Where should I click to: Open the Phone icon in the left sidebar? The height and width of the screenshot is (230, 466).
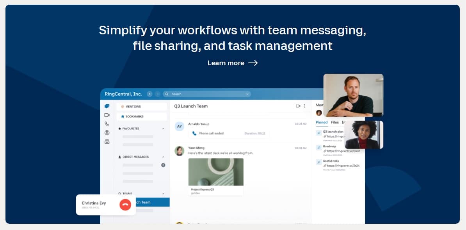click(x=107, y=124)
